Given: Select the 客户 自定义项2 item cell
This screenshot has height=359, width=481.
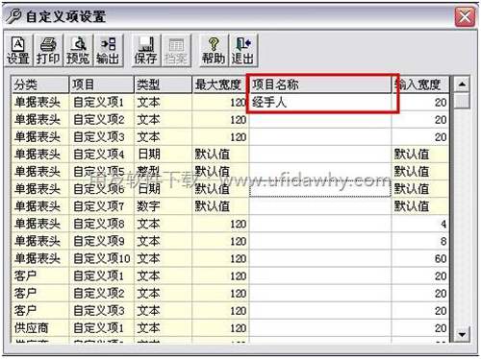Looking at the screenshot, I should [102, 293].
